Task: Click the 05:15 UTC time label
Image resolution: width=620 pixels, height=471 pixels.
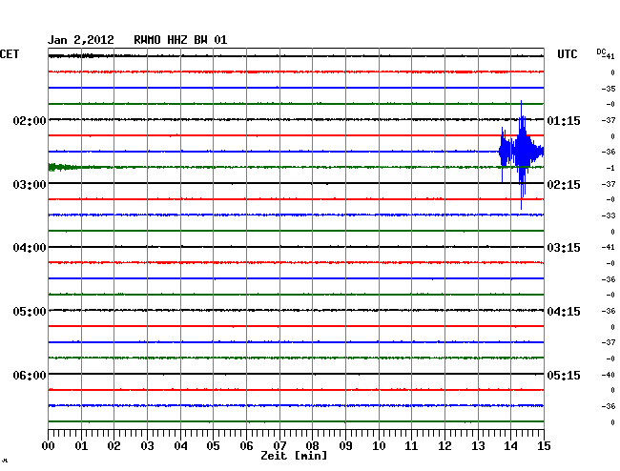Action: [x=564, y=375]
